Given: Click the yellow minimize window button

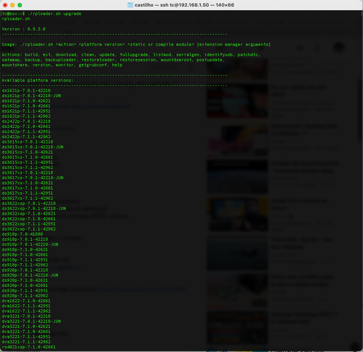Looking at the screenshot, I should (12, 5).
